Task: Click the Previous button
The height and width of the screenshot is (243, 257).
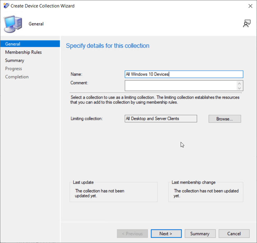Action: [133, 234]
